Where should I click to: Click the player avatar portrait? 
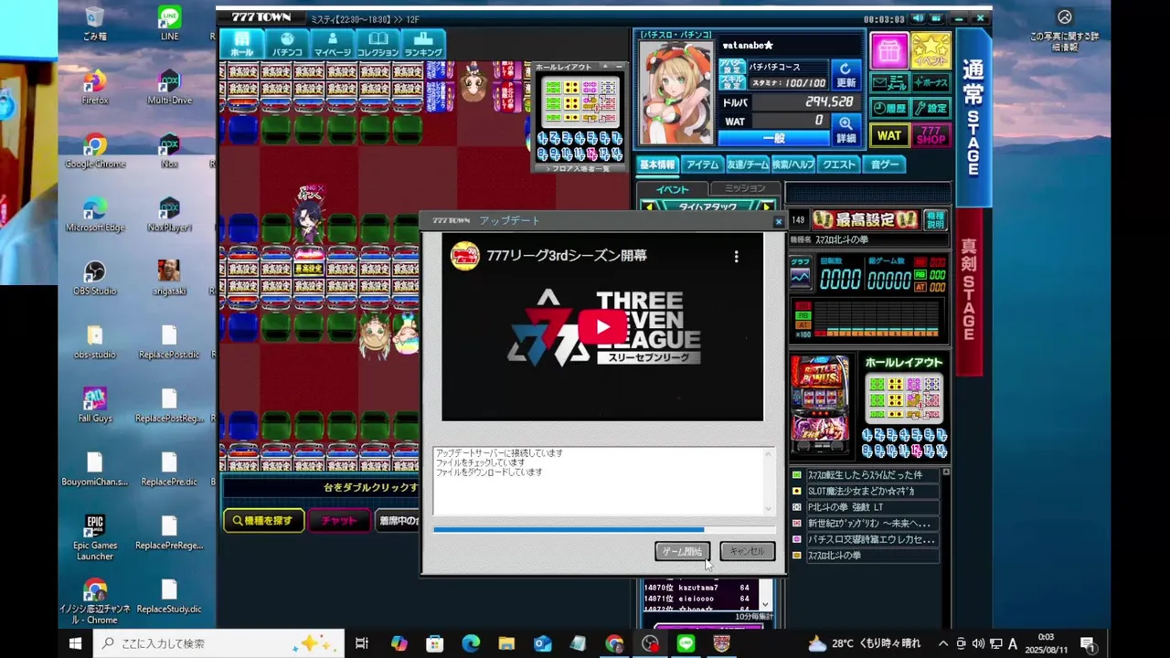675,91
